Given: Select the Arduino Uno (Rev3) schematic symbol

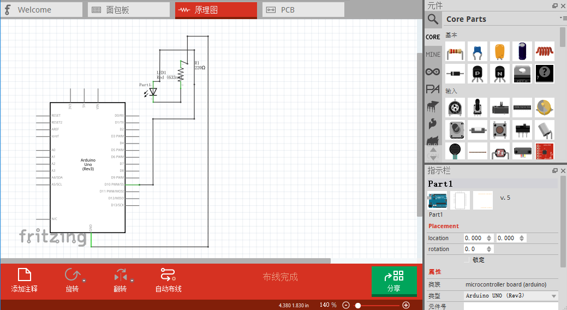Looking at the screenshot, I should (x=88, y=168).
